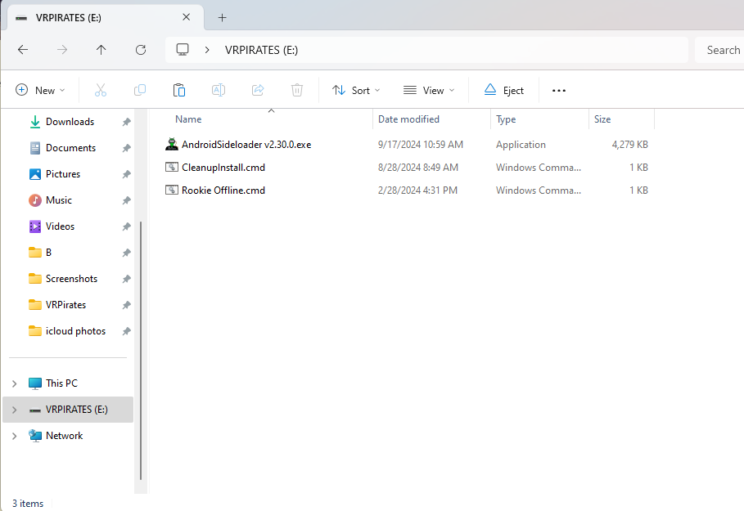Screen dimensions: 744x511
Task: Click the Search input box
Action: tap(720, 50)
